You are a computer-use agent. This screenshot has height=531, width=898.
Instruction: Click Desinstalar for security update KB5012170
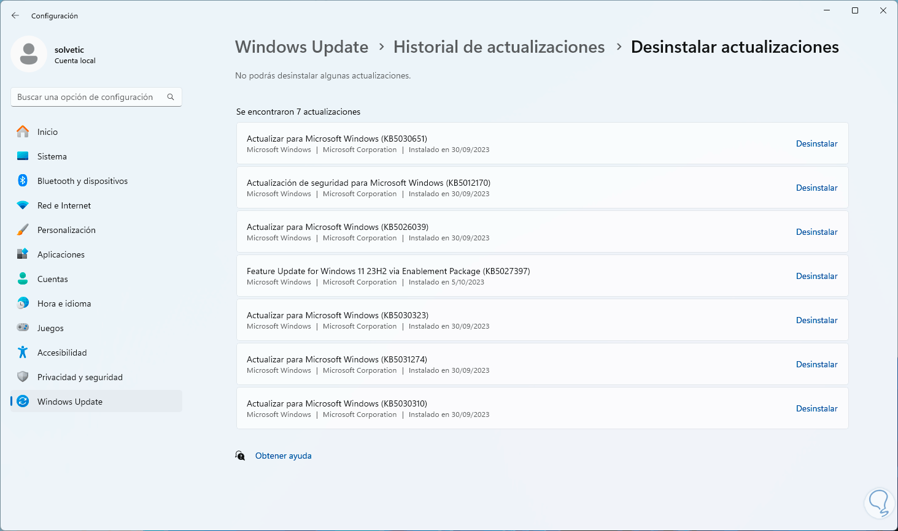816,188
